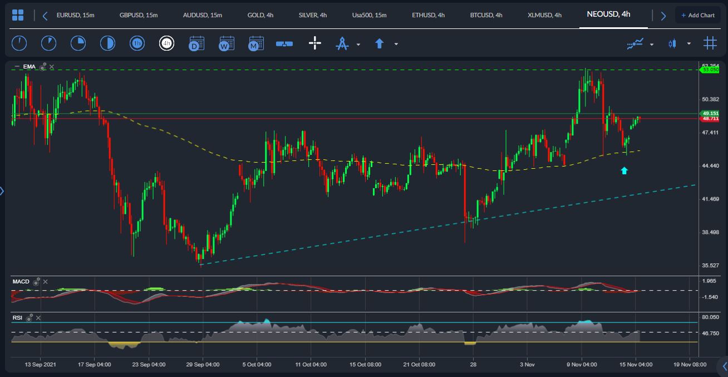Toggle the horizontal ruler measure tool

pos(284,43)
